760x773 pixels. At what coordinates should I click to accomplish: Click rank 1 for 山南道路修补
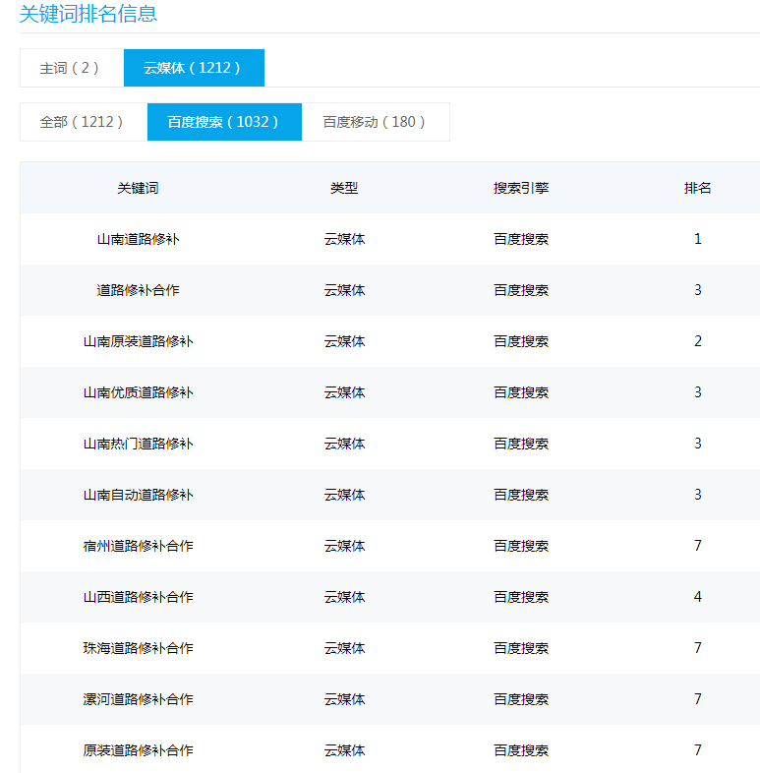tap(697, 239)
